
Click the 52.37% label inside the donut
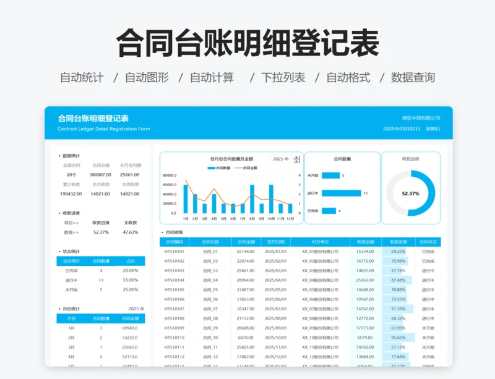coord(410,194)
